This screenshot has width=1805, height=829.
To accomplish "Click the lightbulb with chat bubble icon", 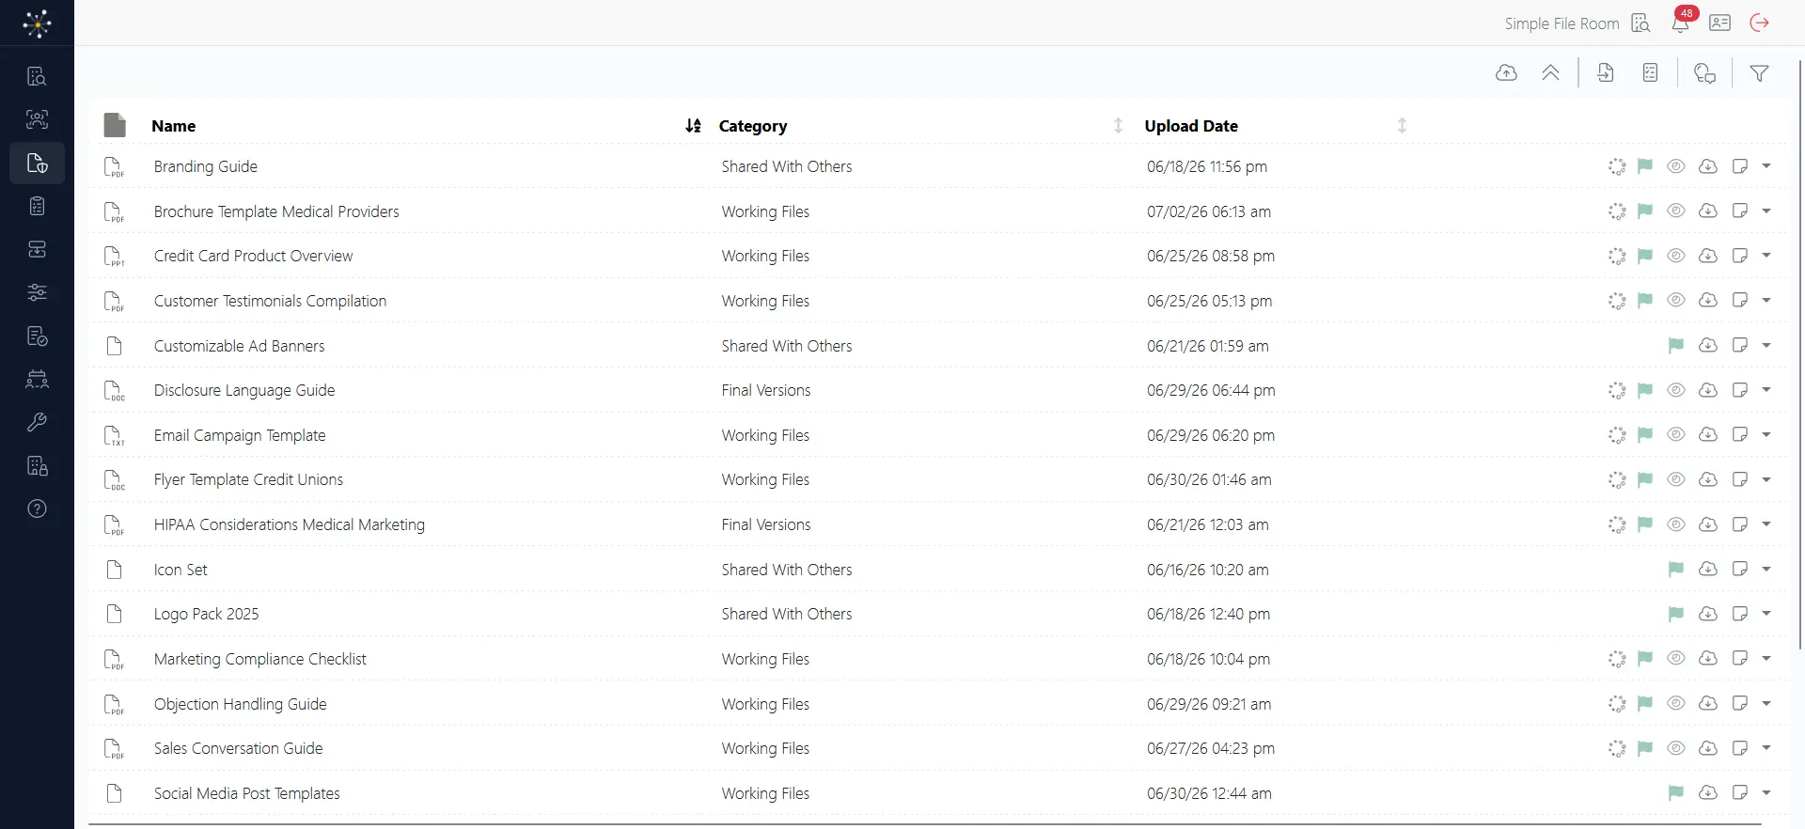I will (x=1704, y=73).
